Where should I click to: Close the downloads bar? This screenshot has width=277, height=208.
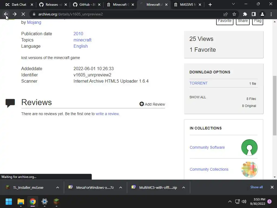click(x=272, y=187)
